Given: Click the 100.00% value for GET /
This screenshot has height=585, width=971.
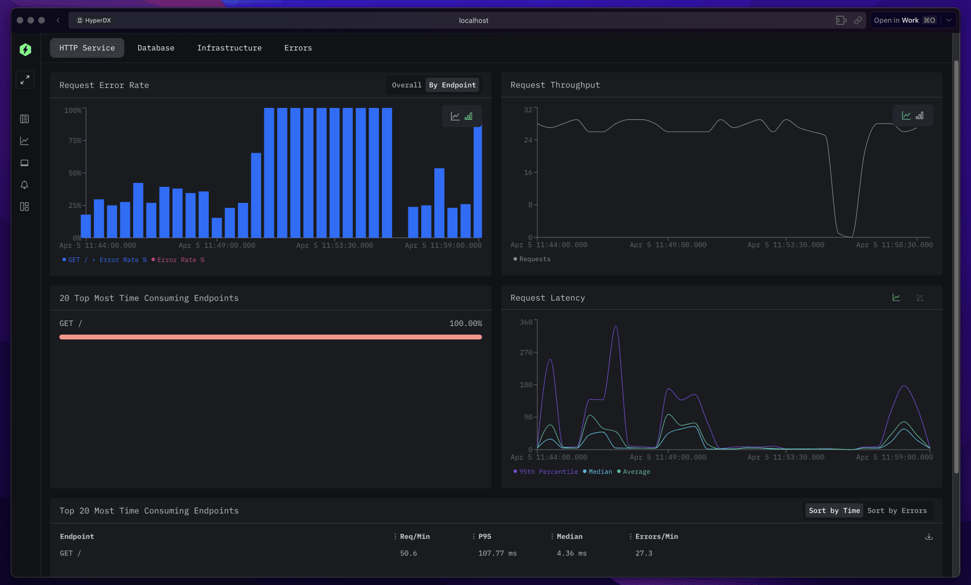Looking at the screenshot, I should click(466, 324).
